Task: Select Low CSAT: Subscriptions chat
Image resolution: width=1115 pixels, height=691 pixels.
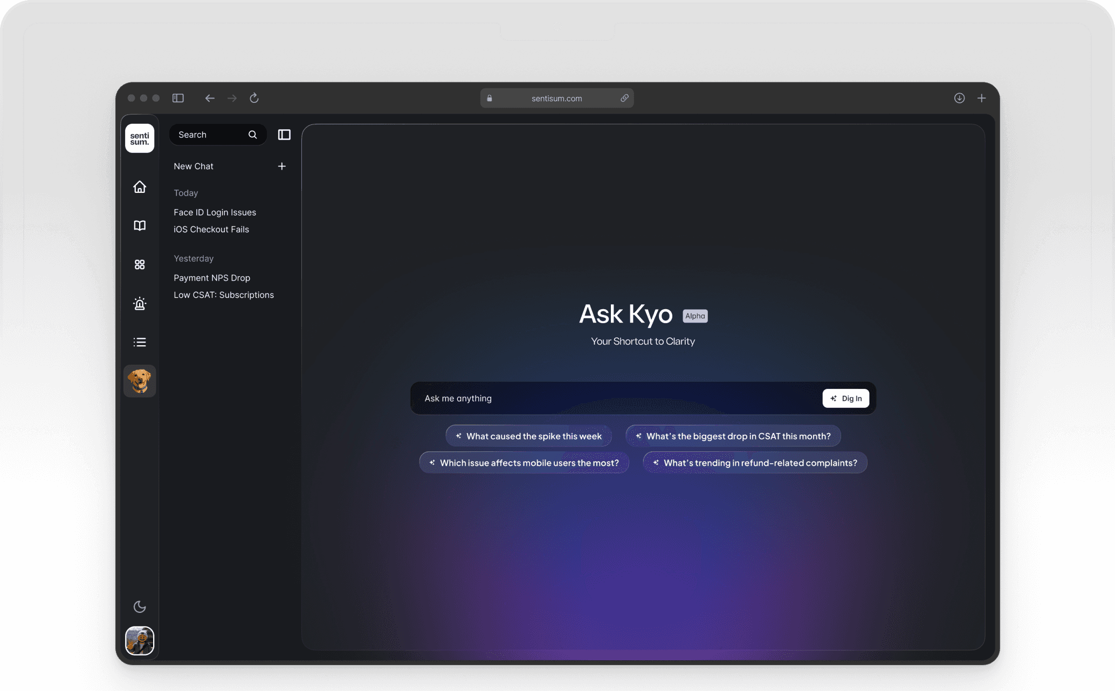Action: tap(224, 295)
